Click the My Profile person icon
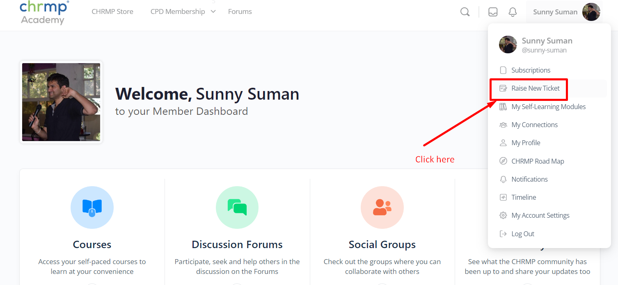The height and width of the screenshot is (285, 618). point(503,143)
